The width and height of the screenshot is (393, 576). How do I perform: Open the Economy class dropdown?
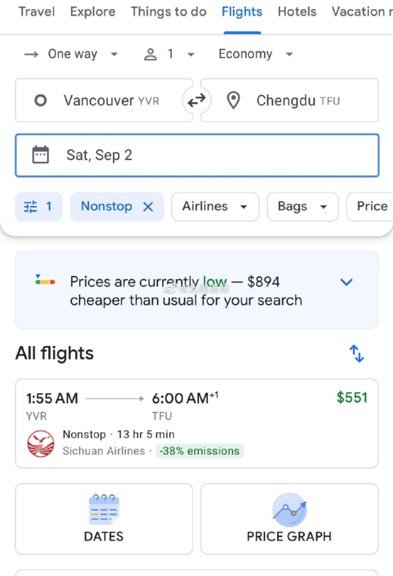coord(256,54)
